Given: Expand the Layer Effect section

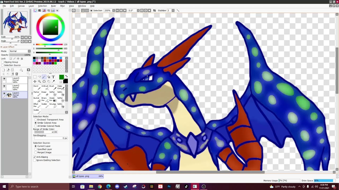Looking at the screenshot, I should pyautogui.click(x=8, y=47).
